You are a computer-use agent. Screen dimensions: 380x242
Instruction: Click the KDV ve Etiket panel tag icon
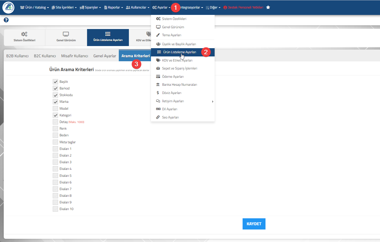[149, 34]
